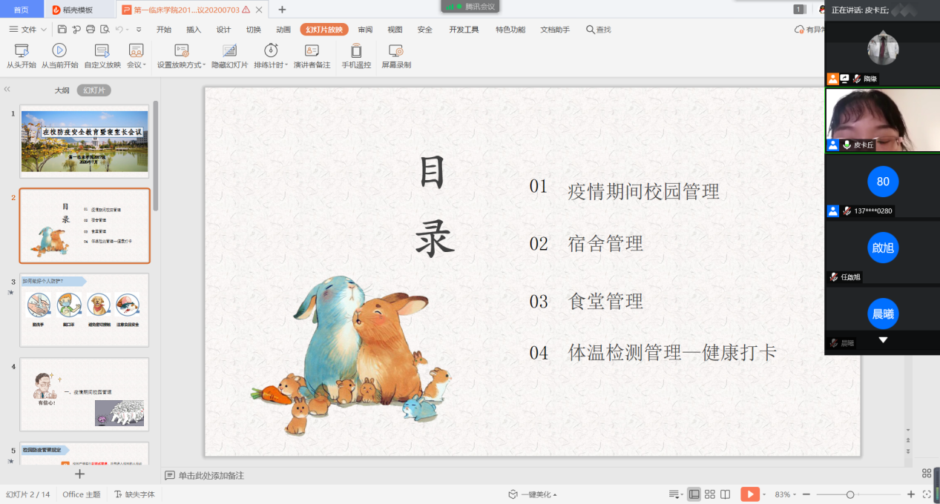This screenshot has width=940, height=504.
Task: Click the save icon in quick toolbar
Action: point(62,30)
